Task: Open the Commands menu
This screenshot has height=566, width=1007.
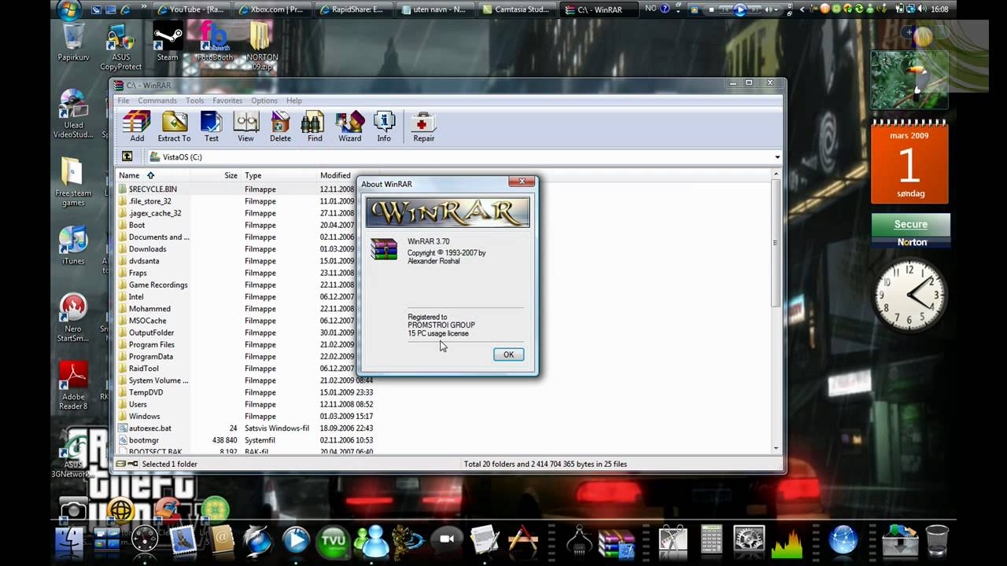Action: pyautogui.click(x=157, y=101)
